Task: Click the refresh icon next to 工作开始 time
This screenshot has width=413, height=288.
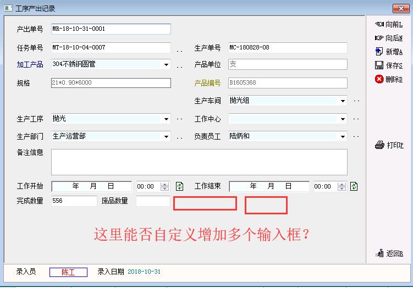Action: tap(179, 186)
